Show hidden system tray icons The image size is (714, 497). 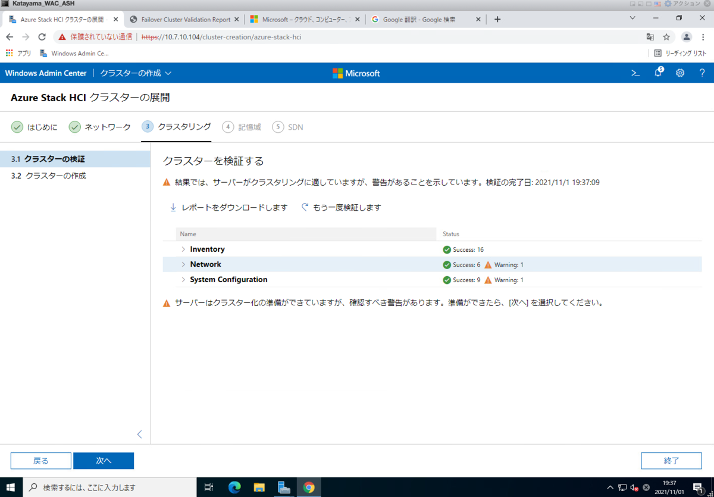click(610, 487)
